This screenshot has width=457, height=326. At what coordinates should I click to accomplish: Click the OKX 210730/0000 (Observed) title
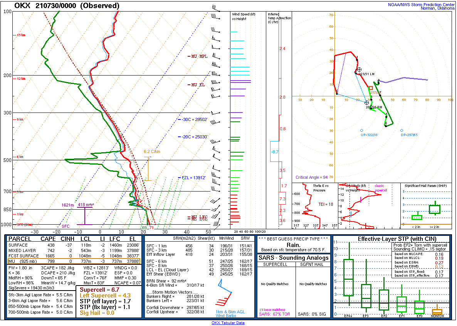click(x=67, y=5)
